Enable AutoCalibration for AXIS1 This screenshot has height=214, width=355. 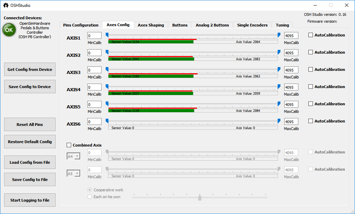[x=311, y=35]
